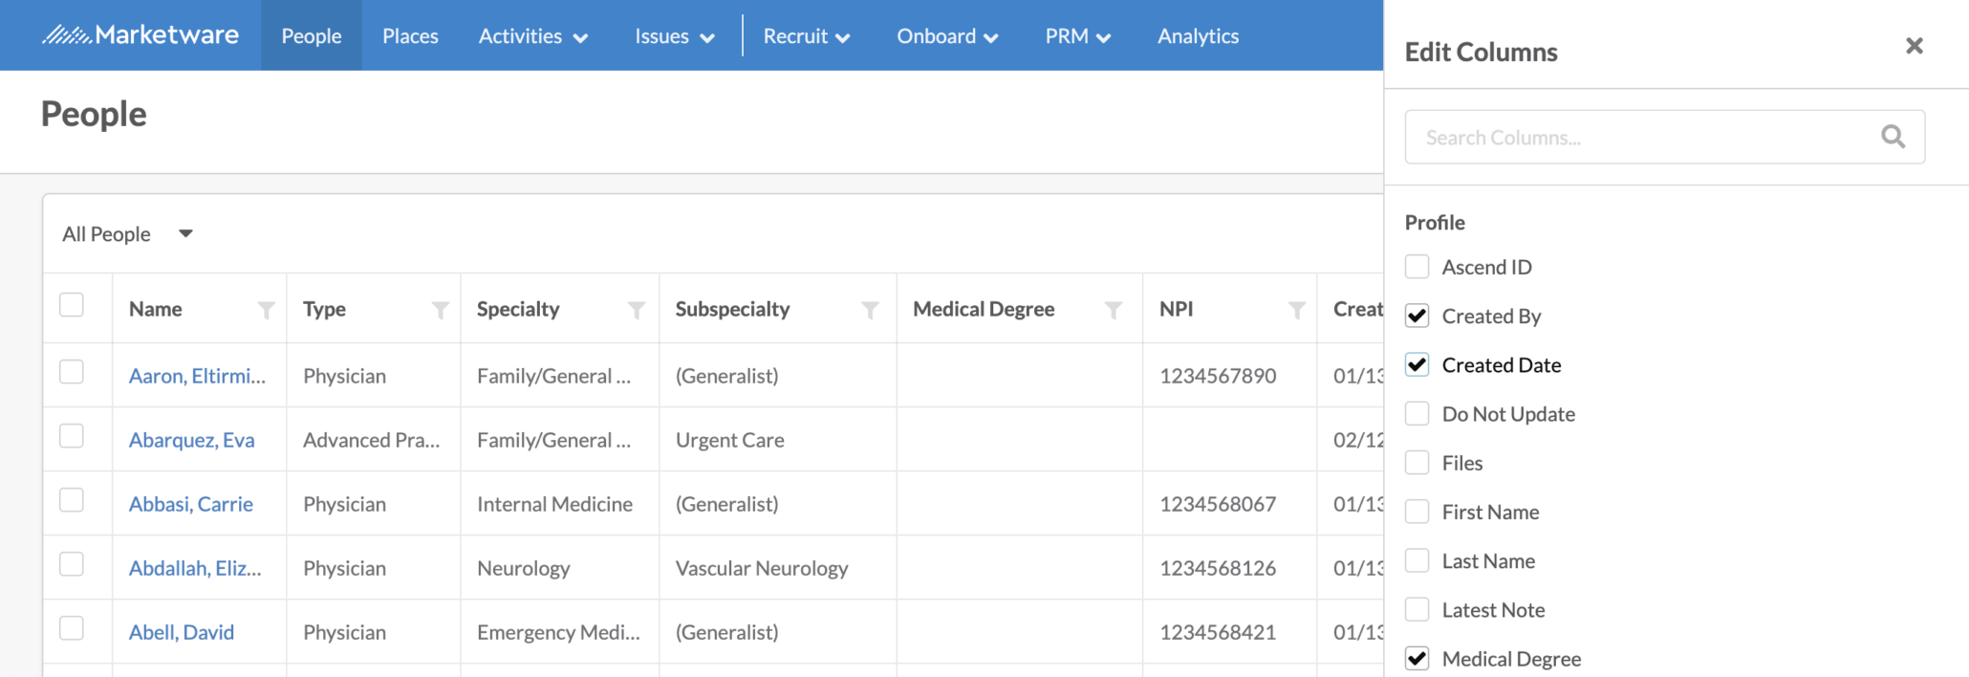The width and height of the screenshot is (1969, 677).
Task: Sort by the Type column header
Action: click(324, 309)
